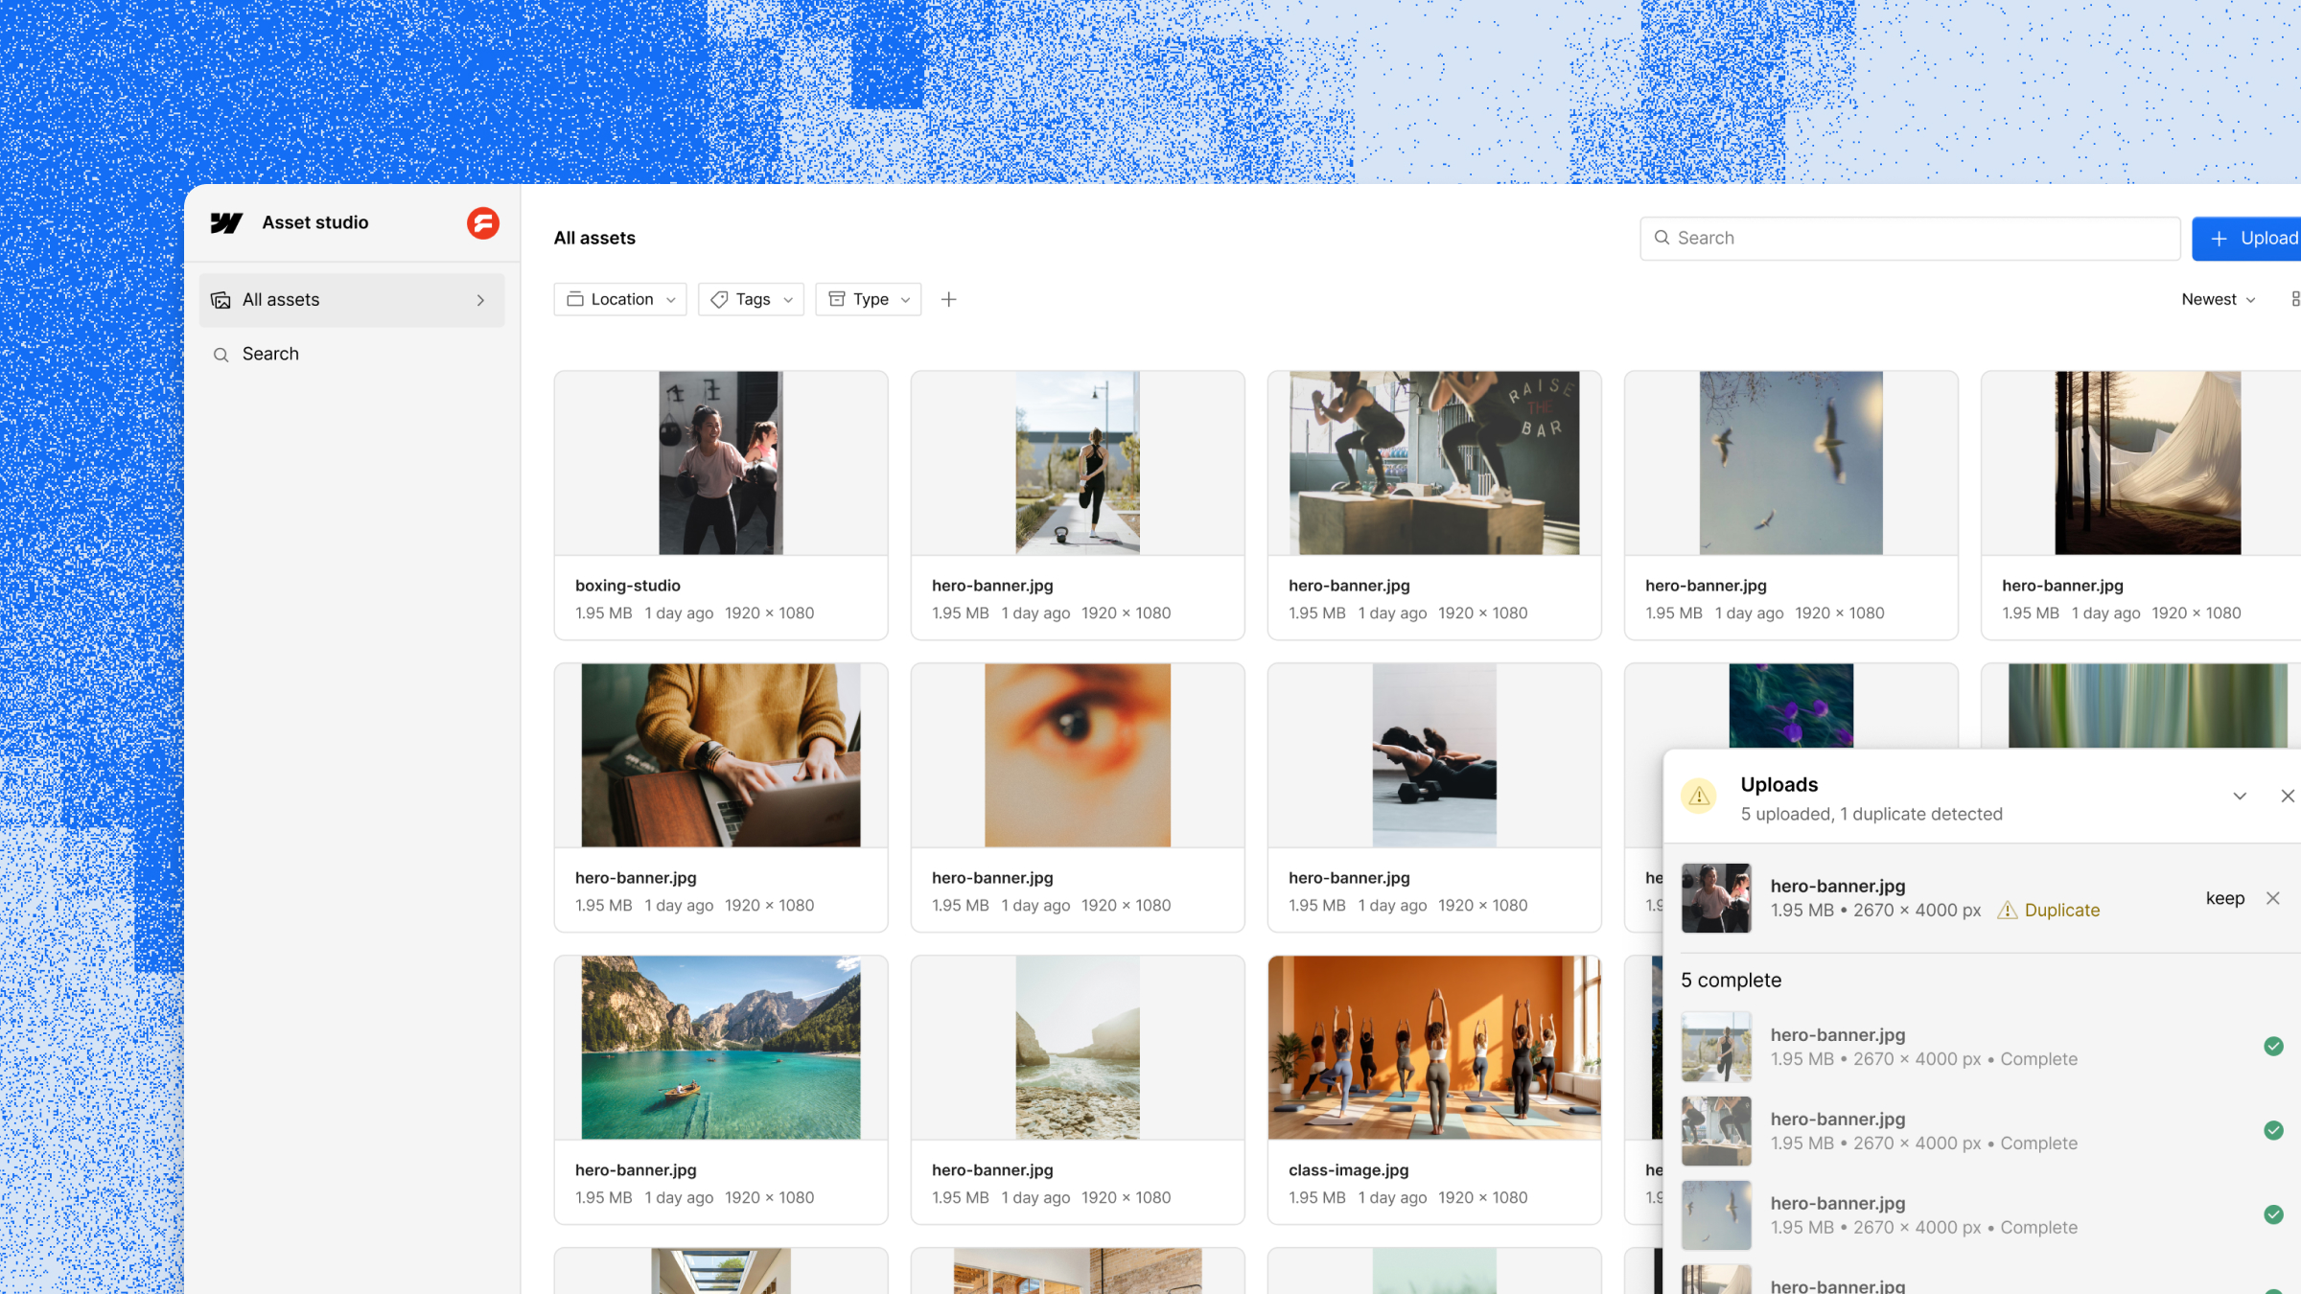Click the boxing-studio file name
Image resolution: width=2301 pixels, height=1294 pixels.
point(628,586)
